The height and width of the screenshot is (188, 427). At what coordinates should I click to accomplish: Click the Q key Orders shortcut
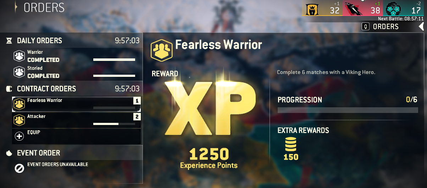tap(366, 27)
